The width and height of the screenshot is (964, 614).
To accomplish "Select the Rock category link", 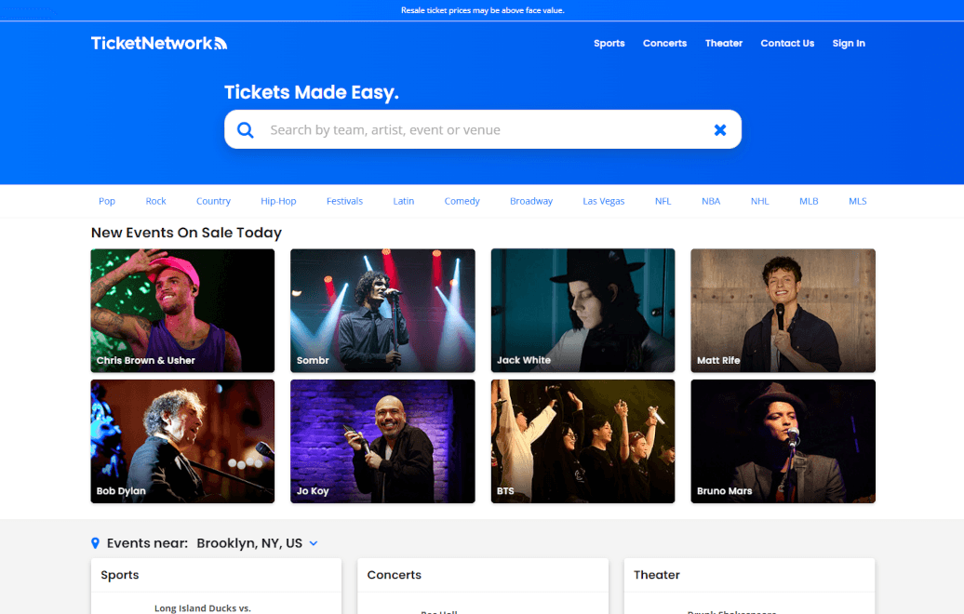I will click(x=155, y=201).
